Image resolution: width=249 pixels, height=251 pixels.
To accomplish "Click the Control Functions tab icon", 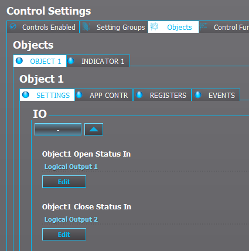I will 204,26.
